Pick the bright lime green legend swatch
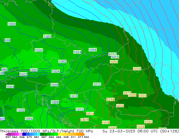Image resolution: width=179 pixels, height=138 pixels. click(56, 134)
